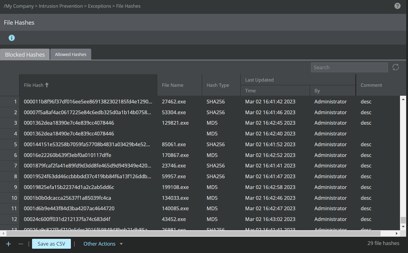Remove selected hash with minus icon

pyautogui.click(x=21, y=244)
